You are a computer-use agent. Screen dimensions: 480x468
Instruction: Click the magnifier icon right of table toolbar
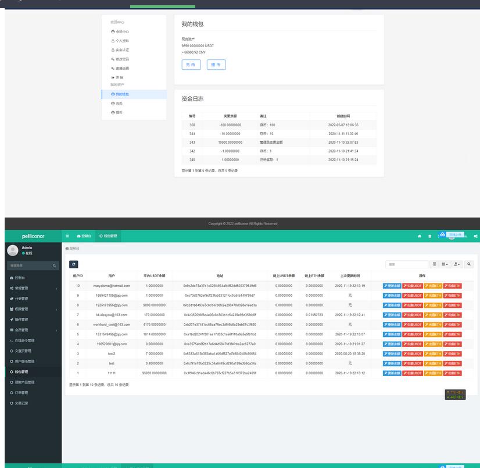(469, 264)
